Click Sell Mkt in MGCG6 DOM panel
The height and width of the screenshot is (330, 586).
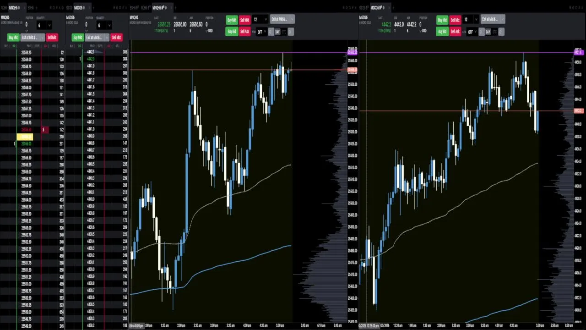pos(116,38)
